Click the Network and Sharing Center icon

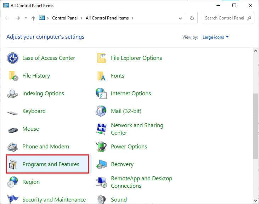point(101,129)
